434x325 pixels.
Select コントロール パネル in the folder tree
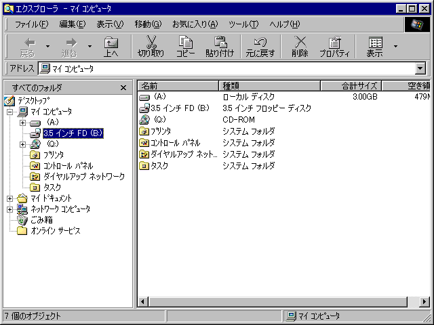(68, 166)
